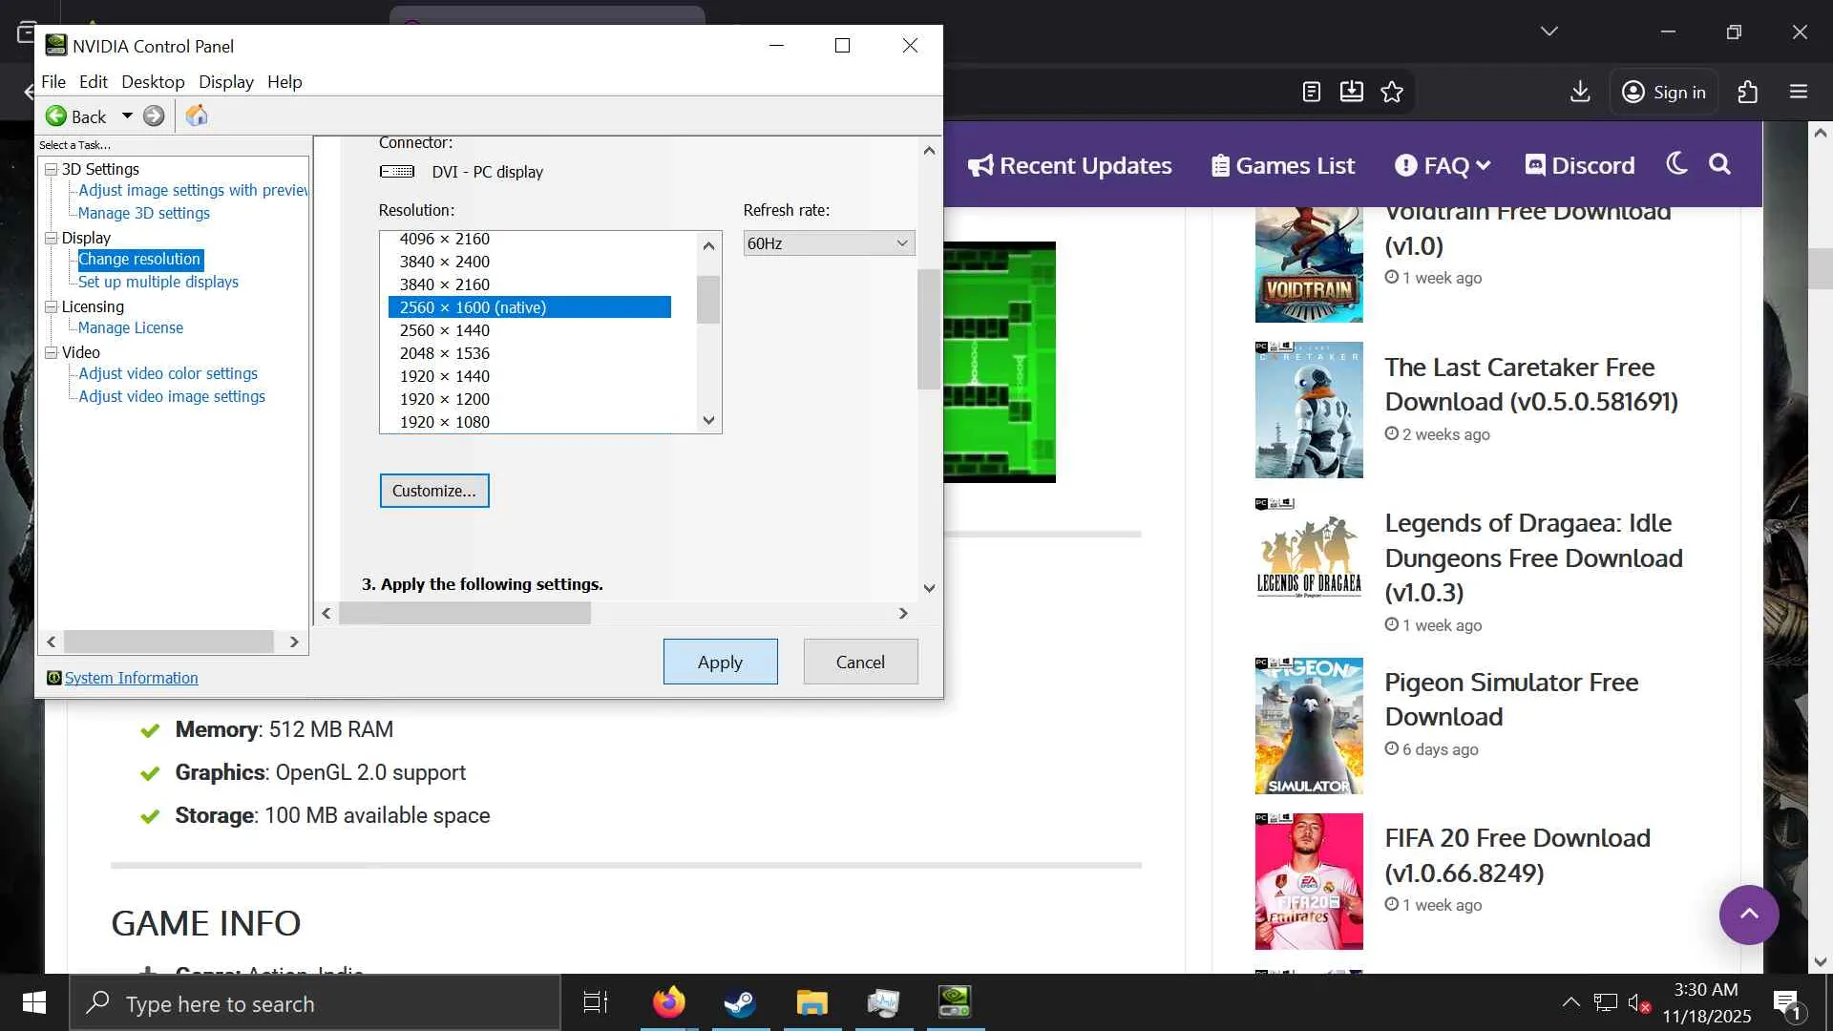The image size is (1833, 1031).
Task: Open the Refresh rate 60Hz dropdown
Action: click(x=829, y=243)
